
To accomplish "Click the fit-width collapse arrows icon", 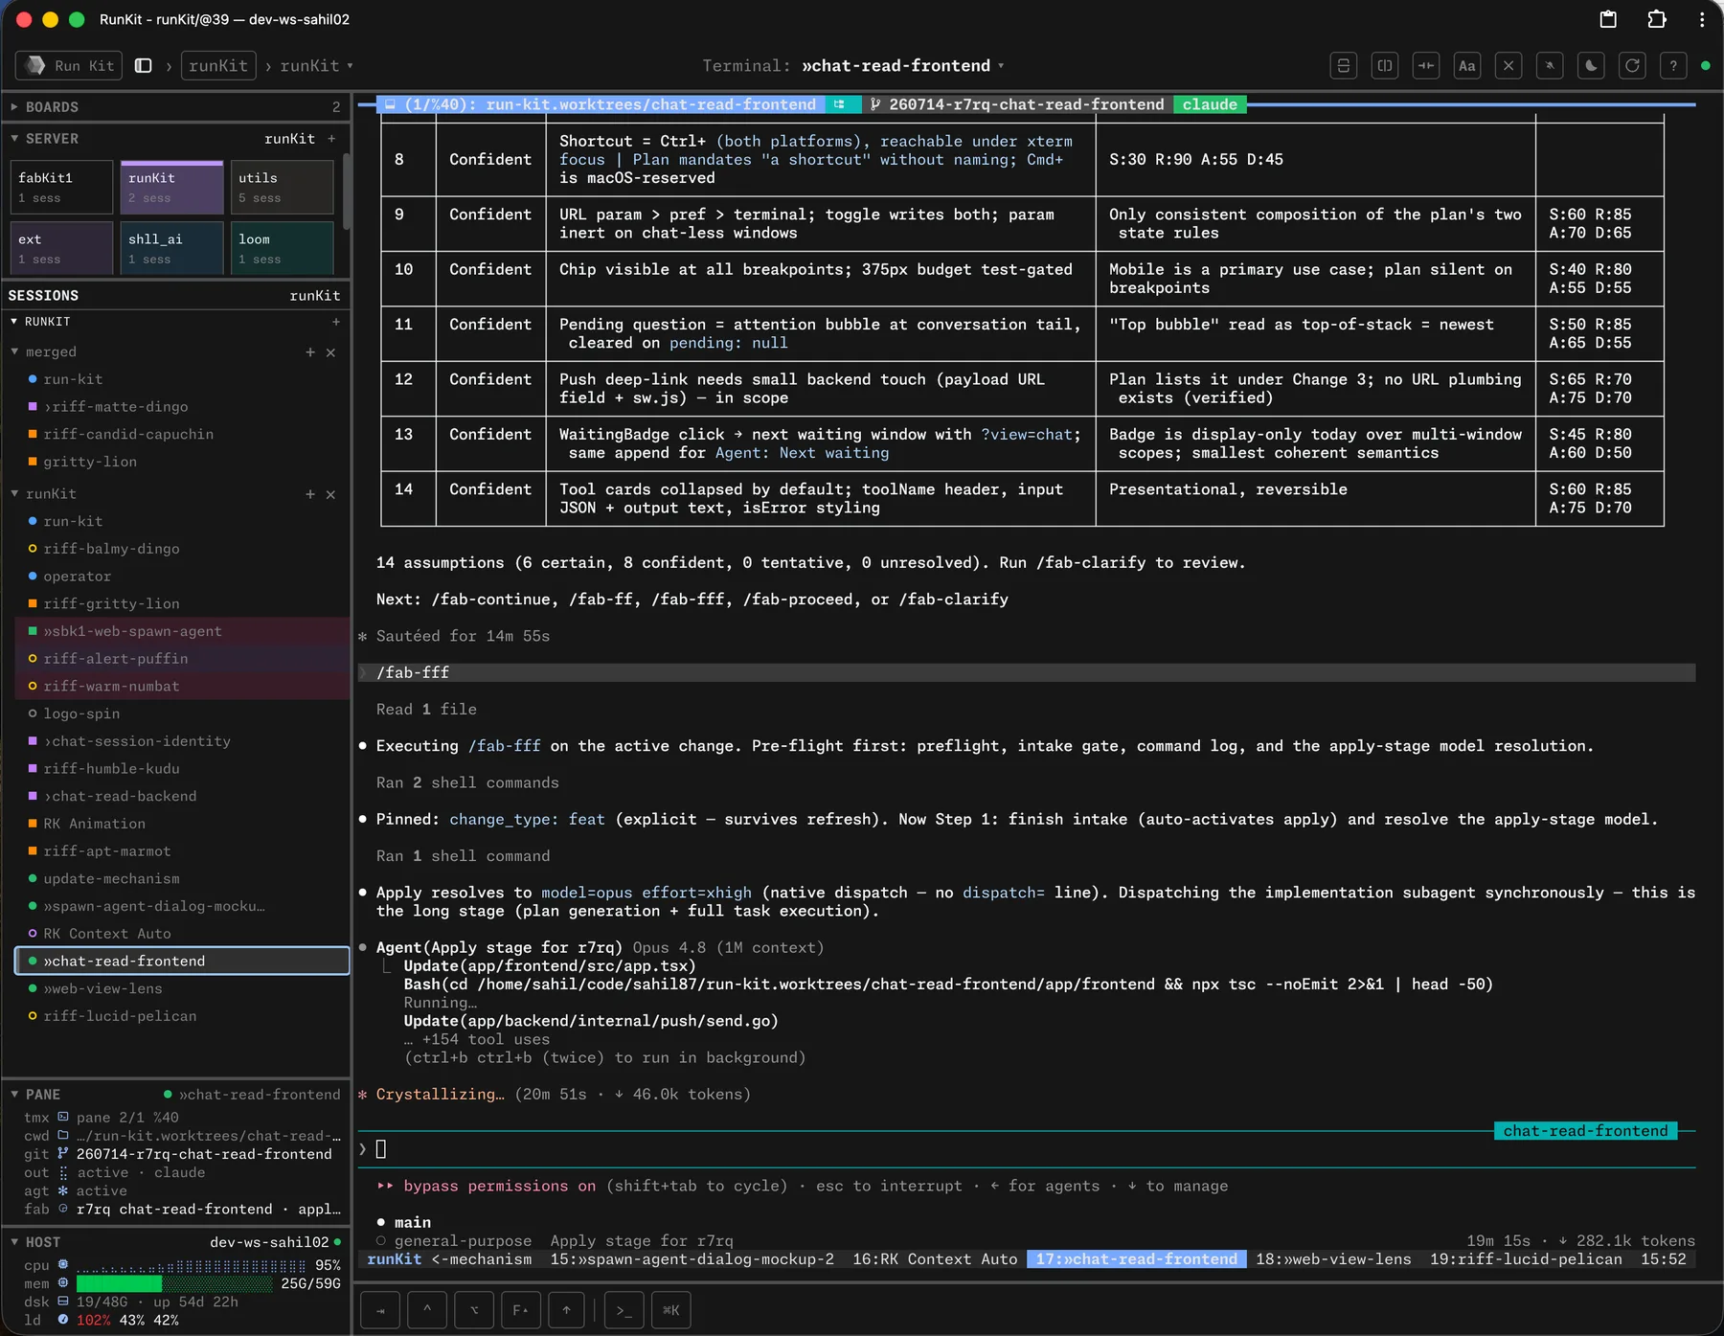I will [1426, 65].
